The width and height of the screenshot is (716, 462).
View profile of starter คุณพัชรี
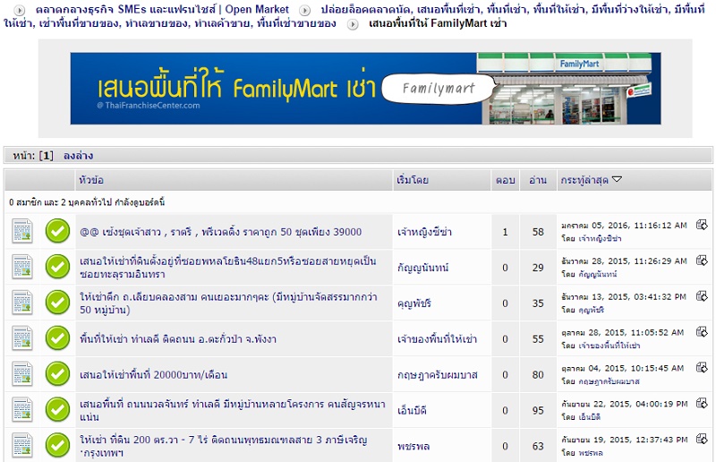pos(414,303)
